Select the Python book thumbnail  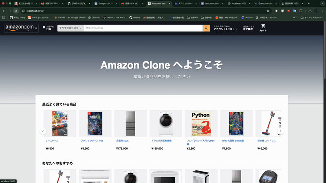point(201,124)
